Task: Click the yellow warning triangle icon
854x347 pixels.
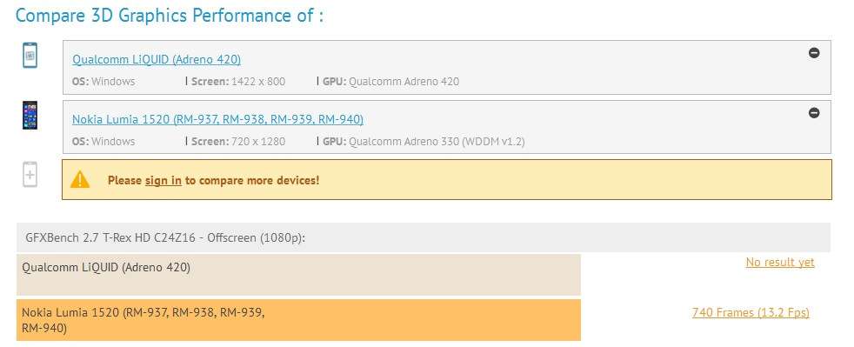Action: click(x=79, y=179)
